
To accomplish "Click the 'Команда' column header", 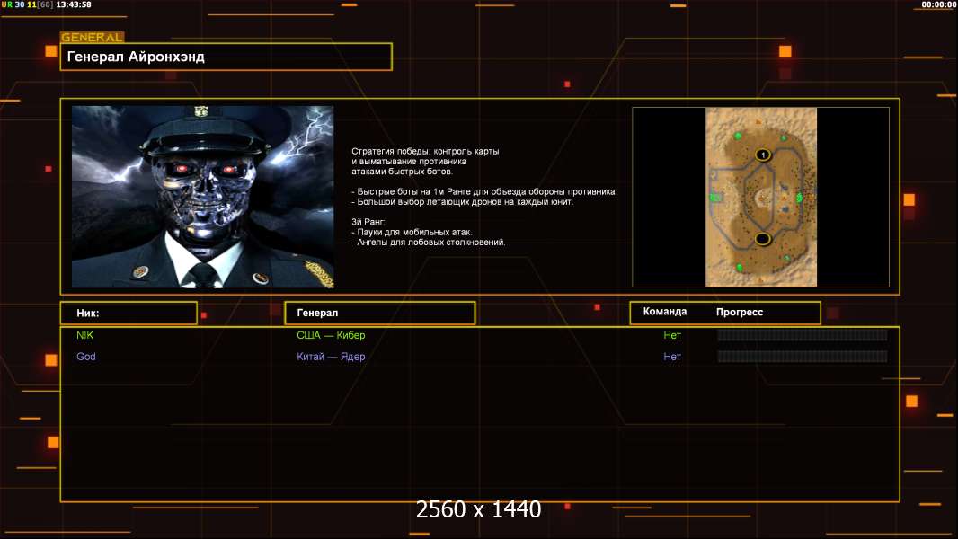I will [665, 312].
